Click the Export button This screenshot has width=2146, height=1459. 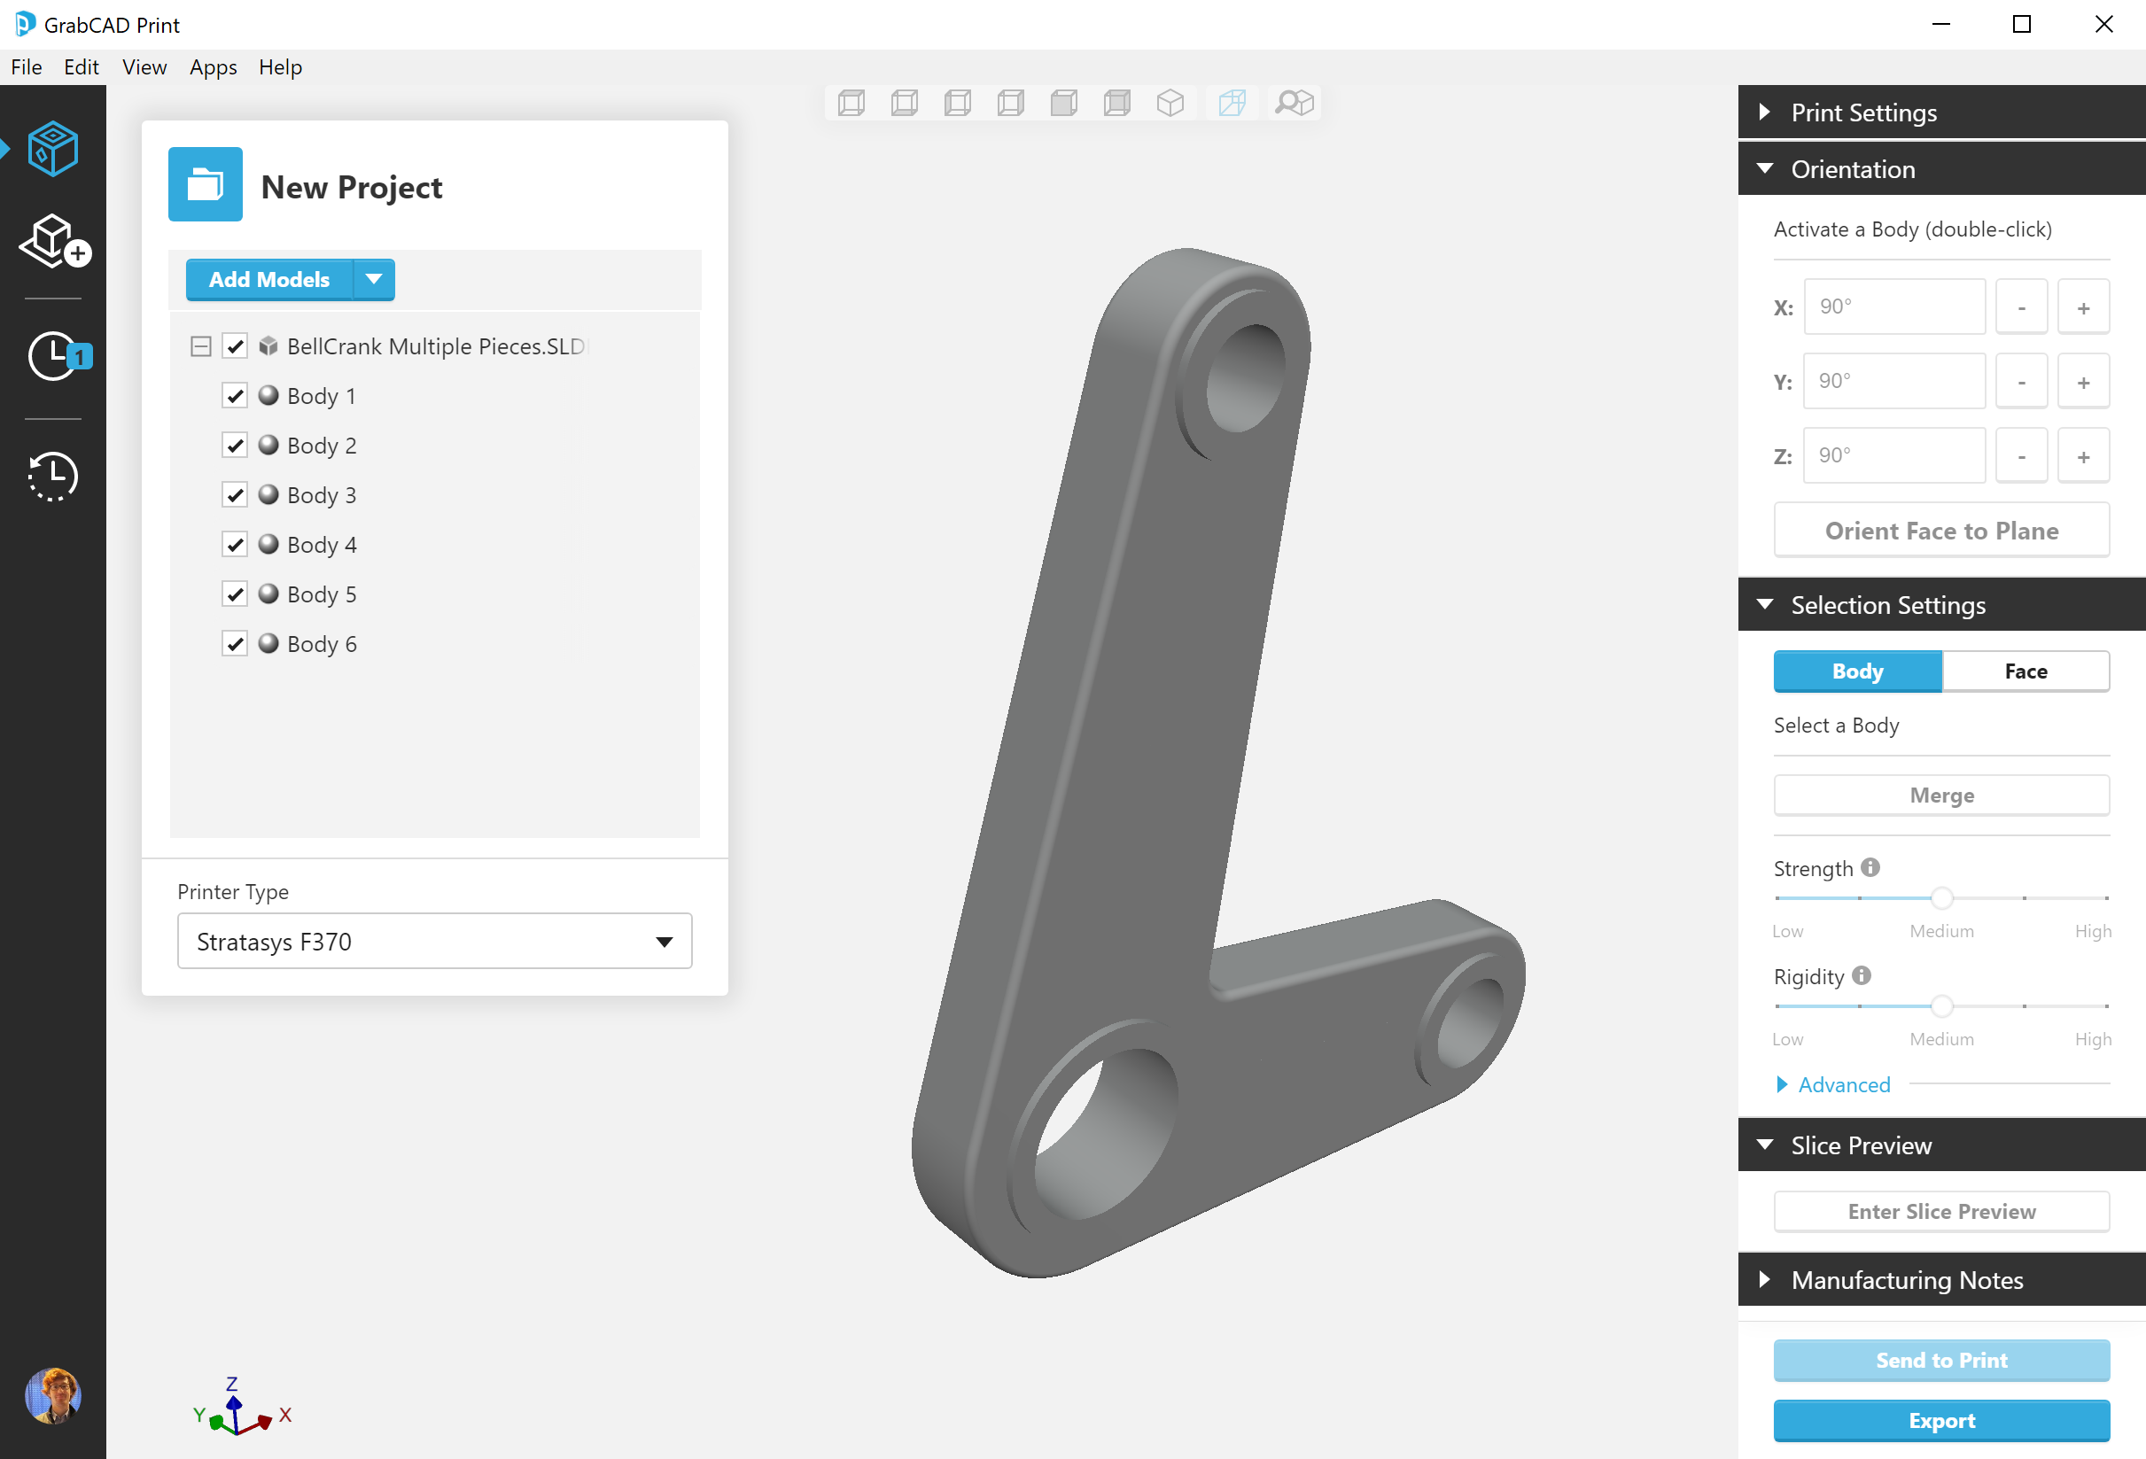click(x=1941, y=1420)
